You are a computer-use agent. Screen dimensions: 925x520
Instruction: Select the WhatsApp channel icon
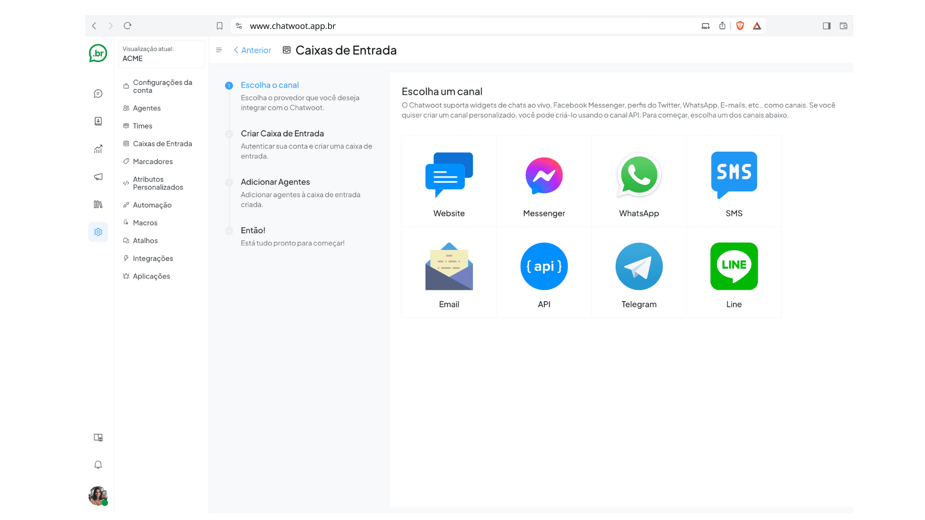[x=639, y=175]
